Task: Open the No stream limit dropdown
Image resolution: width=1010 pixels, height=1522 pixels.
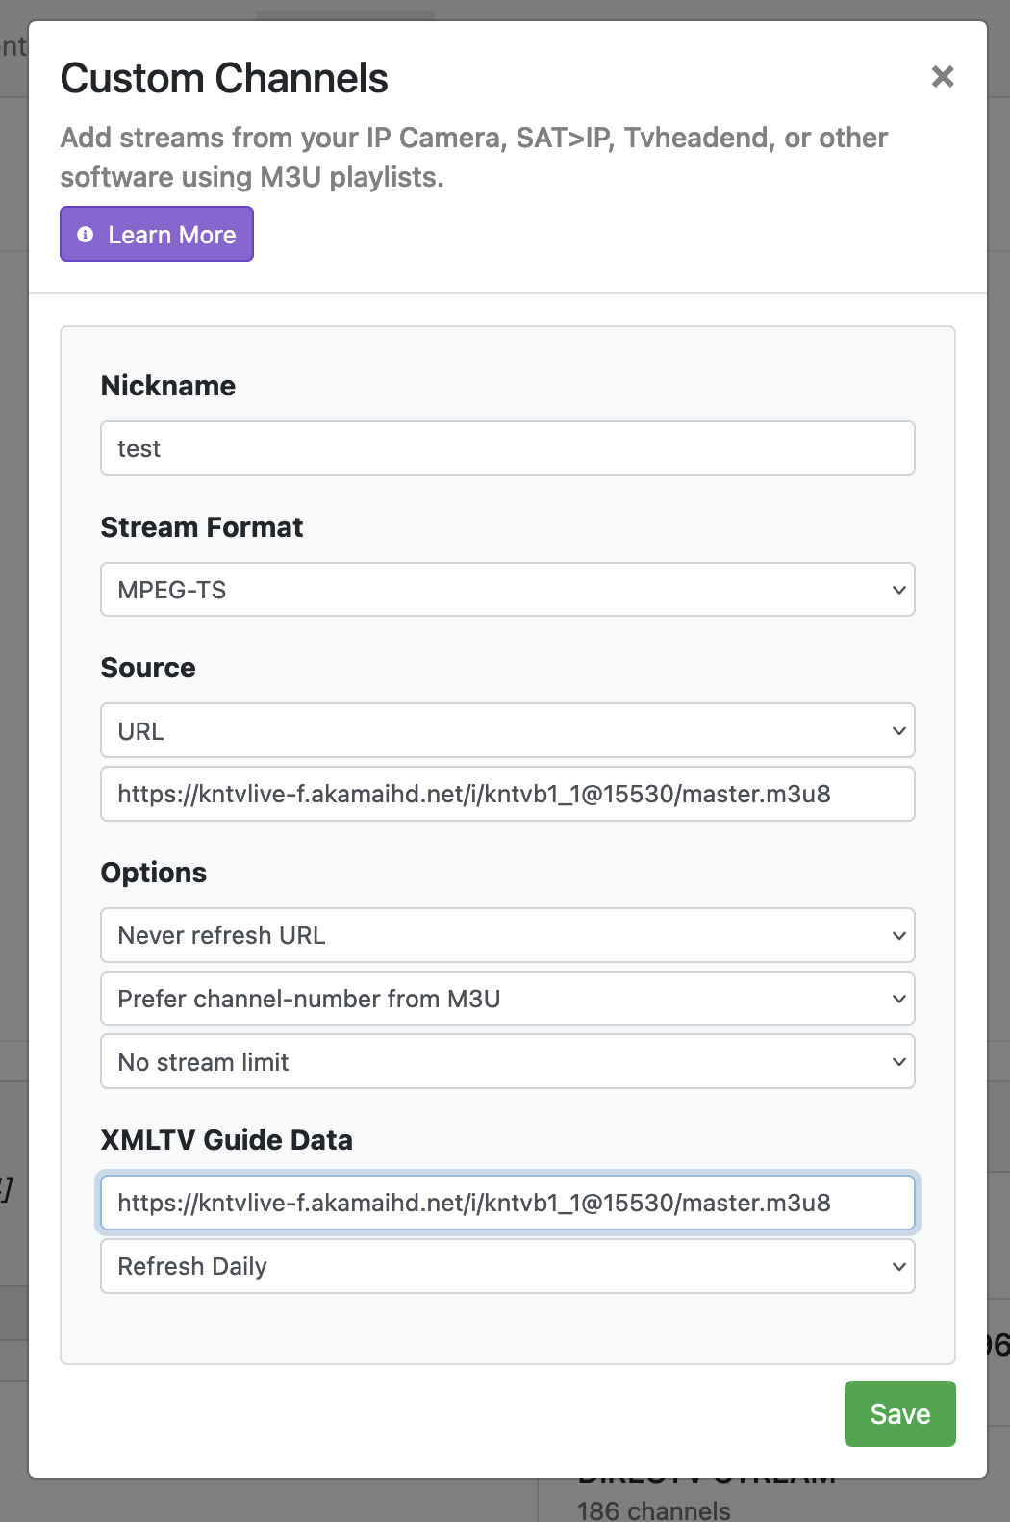Action: [x=507, y=1062]
